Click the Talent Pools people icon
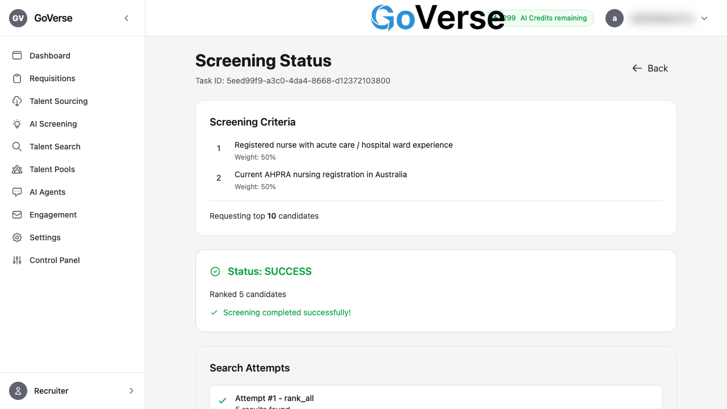Screen dimensions: 727x409 coord(17,169)
